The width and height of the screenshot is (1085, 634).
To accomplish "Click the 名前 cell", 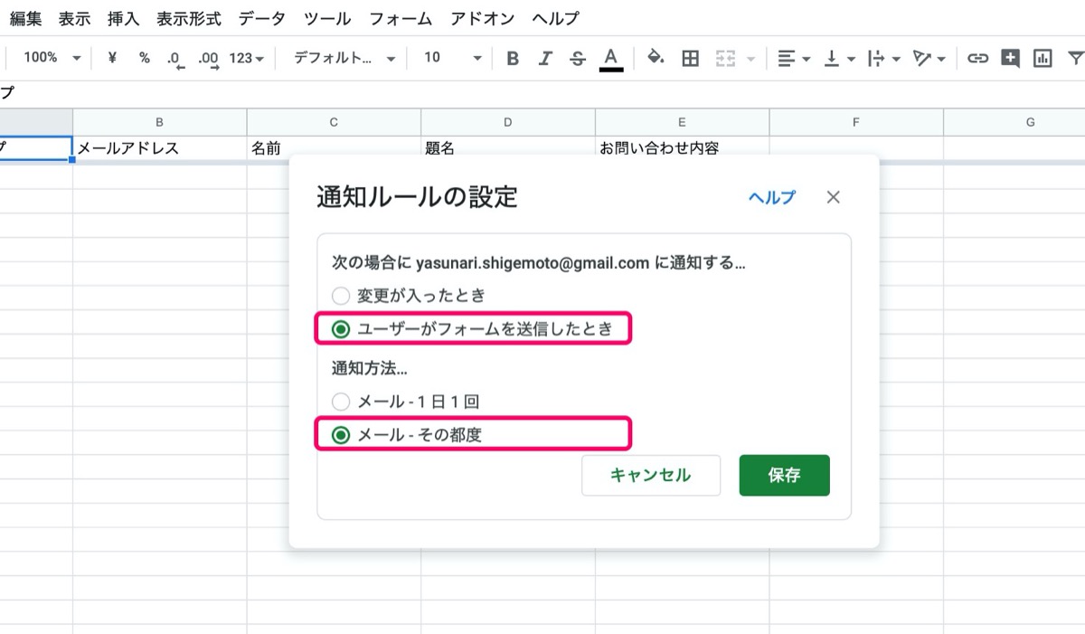I will click(x=334, y=148).
